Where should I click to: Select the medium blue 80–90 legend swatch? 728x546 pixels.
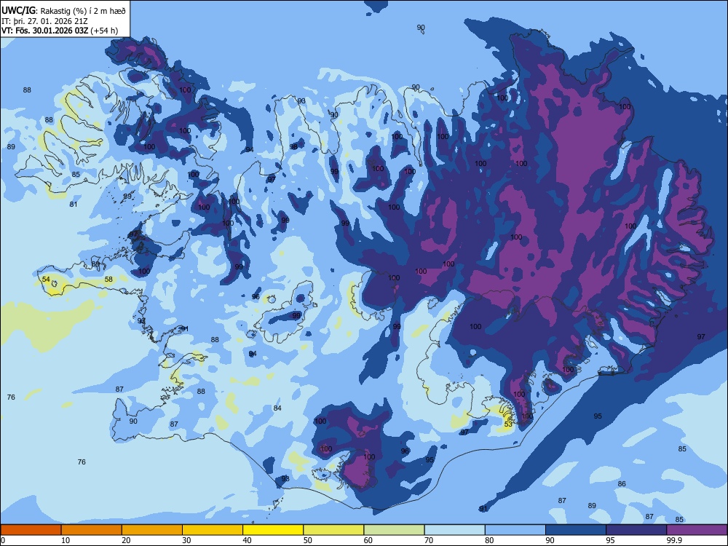(x=515, y=530)
